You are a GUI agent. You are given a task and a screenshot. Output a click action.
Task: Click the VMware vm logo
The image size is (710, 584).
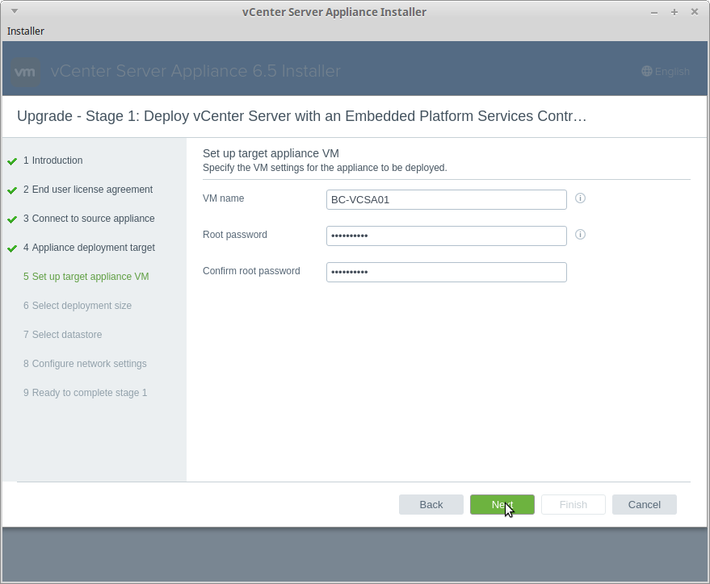coord(25,72)
